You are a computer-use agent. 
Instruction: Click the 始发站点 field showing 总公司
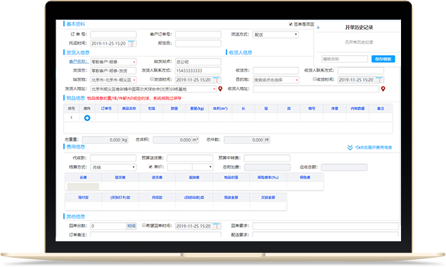point(198,62)
